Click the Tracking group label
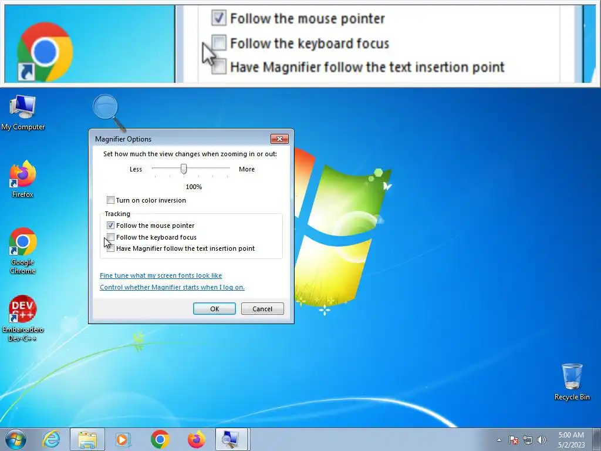The image size is (601, 451). pos(117,214)
